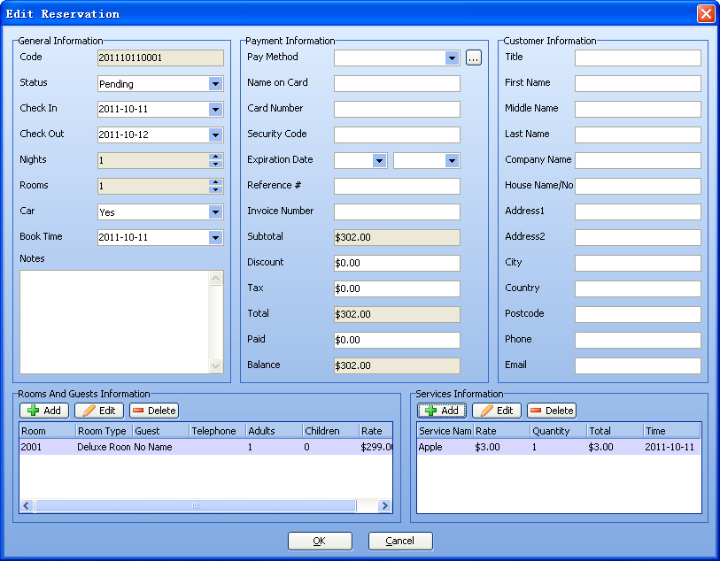The image size is (720, 561).
Task: Open the Check In date picker
Action: (x=215, y=110)
